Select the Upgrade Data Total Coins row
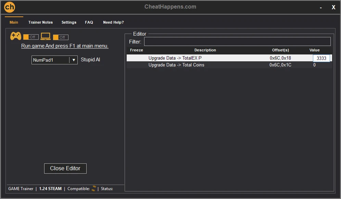 coord(176,65)
